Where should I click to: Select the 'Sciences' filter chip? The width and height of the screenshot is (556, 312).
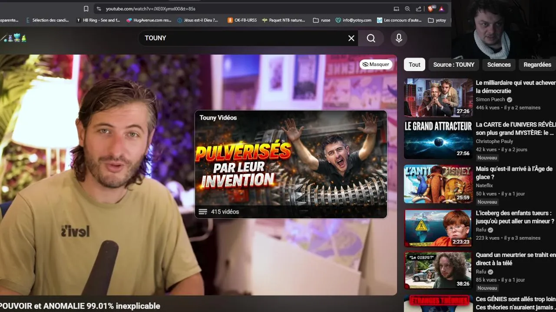[499, 65]
